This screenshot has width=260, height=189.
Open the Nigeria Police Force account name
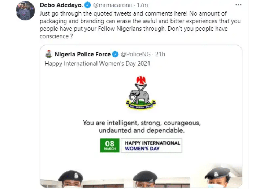click(82, 55)
